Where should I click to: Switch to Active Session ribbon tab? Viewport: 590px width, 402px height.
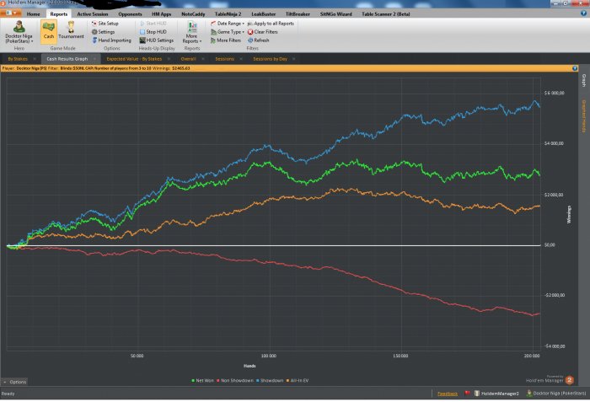[92, 14]
